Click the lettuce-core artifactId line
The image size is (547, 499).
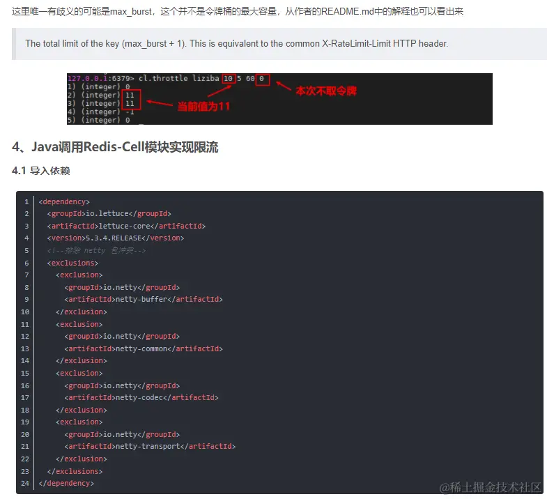(x=126, y=226)
